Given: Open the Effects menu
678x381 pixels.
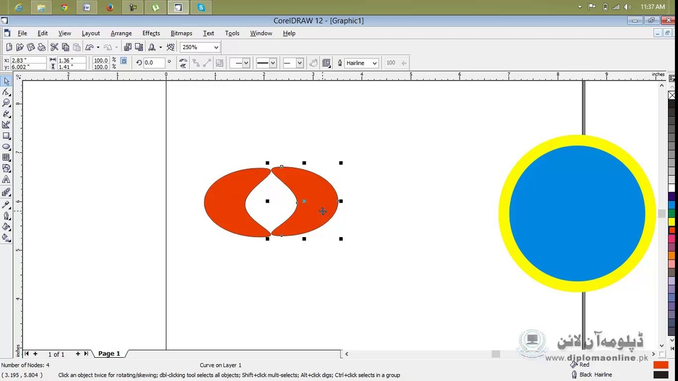Looking at the screenshot, I should pos(151,33).
